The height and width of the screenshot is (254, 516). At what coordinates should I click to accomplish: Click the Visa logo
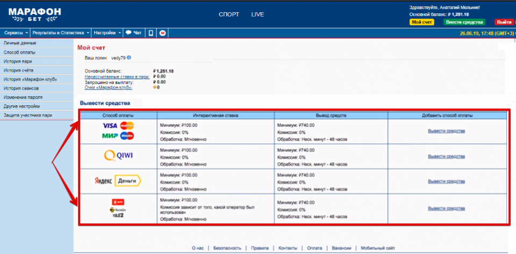coord(110,126)
